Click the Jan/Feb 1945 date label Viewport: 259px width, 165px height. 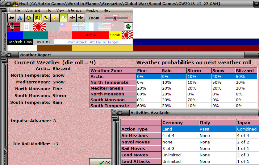[20, 42]
